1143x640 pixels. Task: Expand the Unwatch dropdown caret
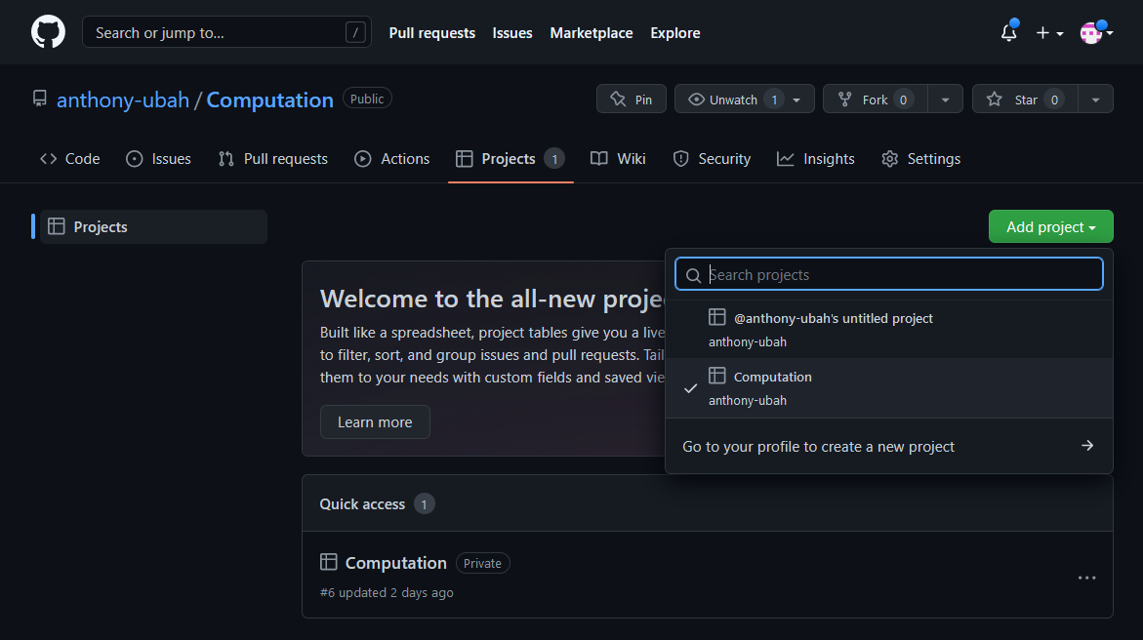point(796,100)
